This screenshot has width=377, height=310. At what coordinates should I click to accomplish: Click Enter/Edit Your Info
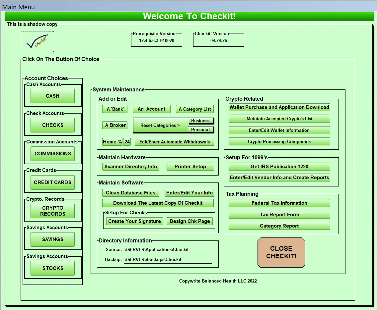pyautogui.click(x=189, y=193)
